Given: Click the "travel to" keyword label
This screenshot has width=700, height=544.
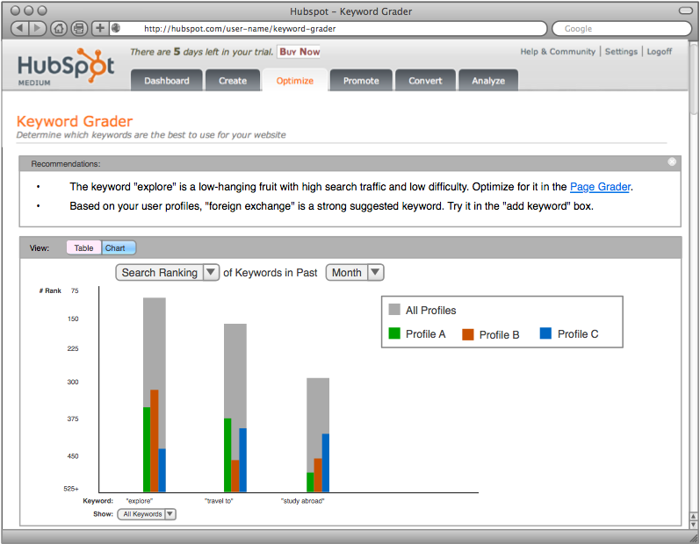Looking at the screenshot, I should (219, 501).
